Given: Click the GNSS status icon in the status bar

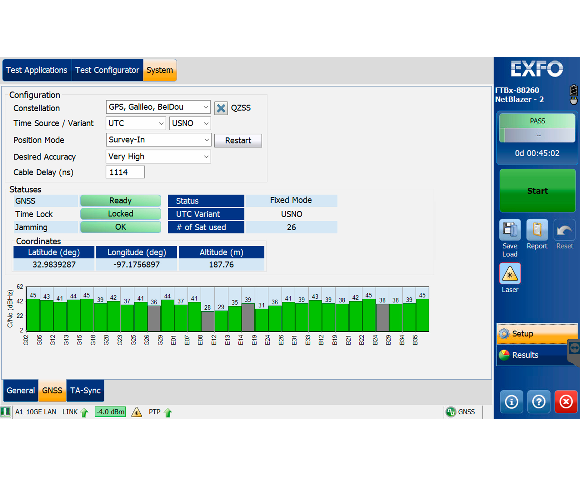Looking at the screenshot, I should [451, 412].
